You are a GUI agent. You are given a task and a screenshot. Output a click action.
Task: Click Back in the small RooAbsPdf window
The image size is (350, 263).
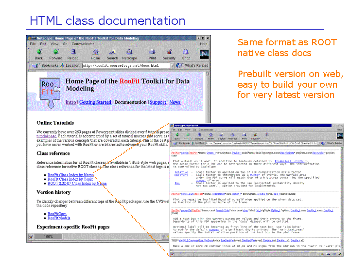click(177, 136)
